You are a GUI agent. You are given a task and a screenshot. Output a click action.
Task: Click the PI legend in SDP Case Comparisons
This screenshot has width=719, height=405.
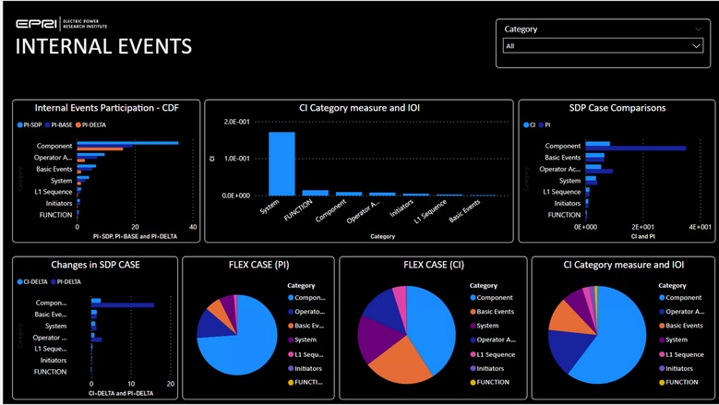(x=545, y=125)
